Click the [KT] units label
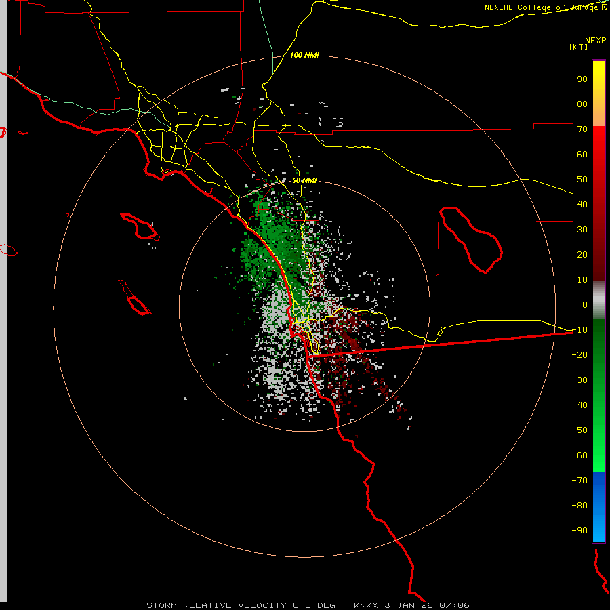610x610 pixels. point(579,47)
